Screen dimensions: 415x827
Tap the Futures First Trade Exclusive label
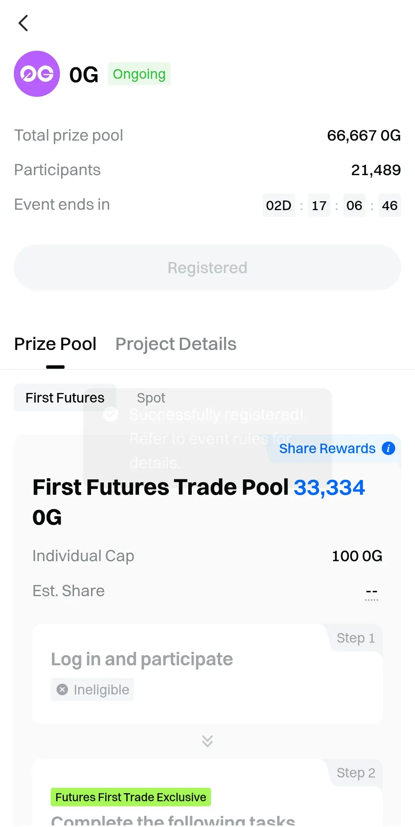click(x=131, y=797)
